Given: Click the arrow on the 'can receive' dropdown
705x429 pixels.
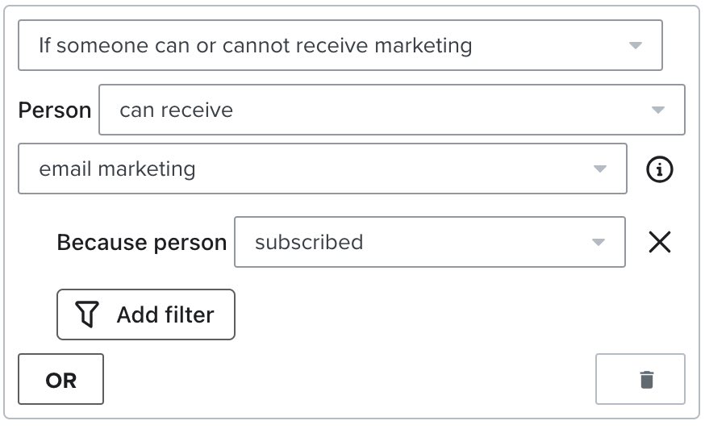Looking at the screenshot, I should click(x=657, y=110).
